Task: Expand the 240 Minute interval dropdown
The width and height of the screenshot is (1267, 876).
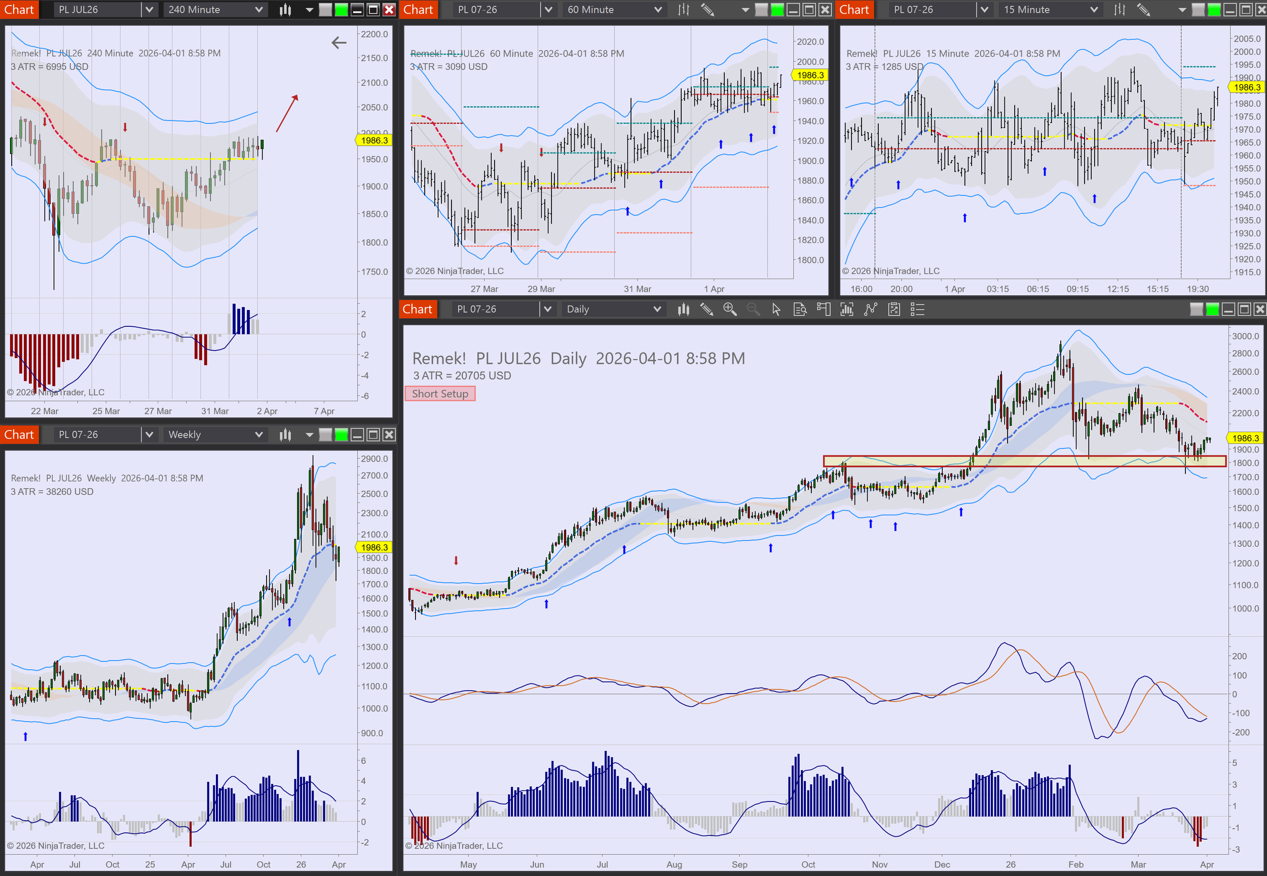Action: point(258,9)
